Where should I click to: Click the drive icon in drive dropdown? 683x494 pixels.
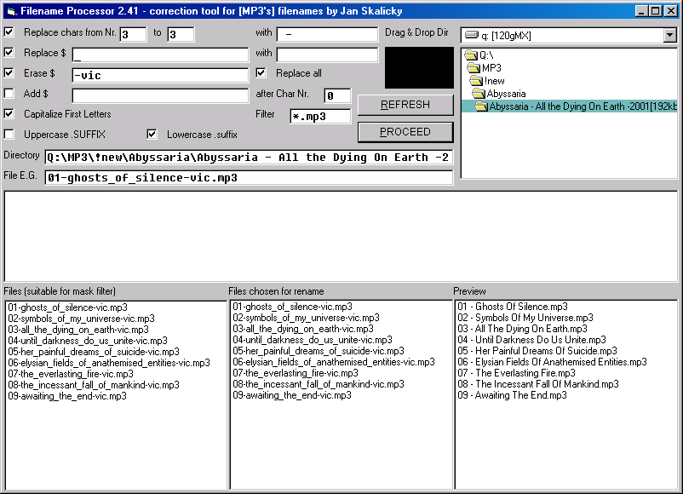pyautogui.click(x=470, y=36)
